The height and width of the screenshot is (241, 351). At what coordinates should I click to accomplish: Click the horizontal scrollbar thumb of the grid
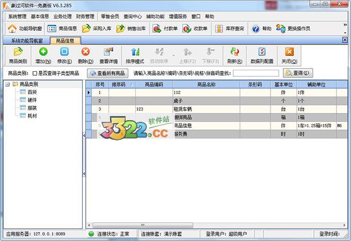142,225
